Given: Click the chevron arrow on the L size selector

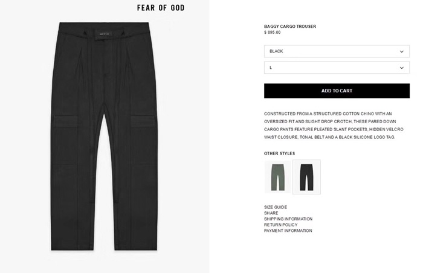Looking at the screenshot, I should [402, 68].
